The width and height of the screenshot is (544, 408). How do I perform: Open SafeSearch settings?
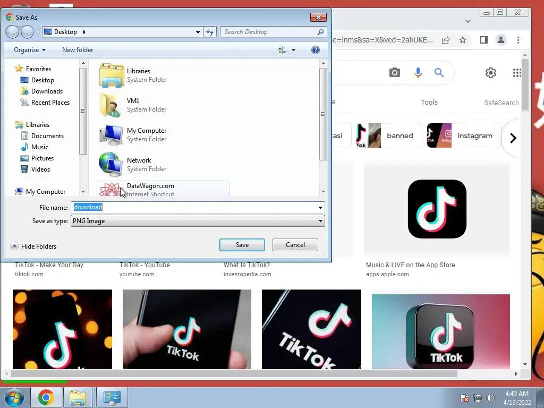(x=501, y=103)
